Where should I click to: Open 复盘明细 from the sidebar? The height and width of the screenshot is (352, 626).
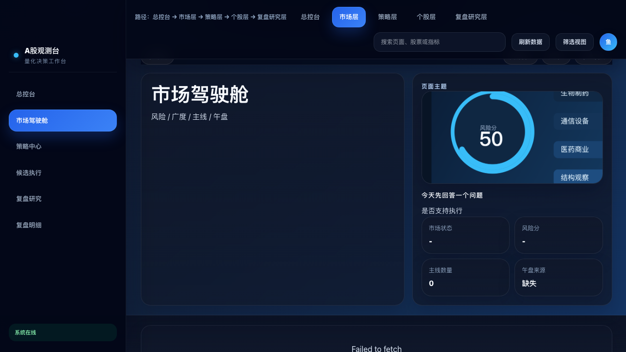coord(63,225)
